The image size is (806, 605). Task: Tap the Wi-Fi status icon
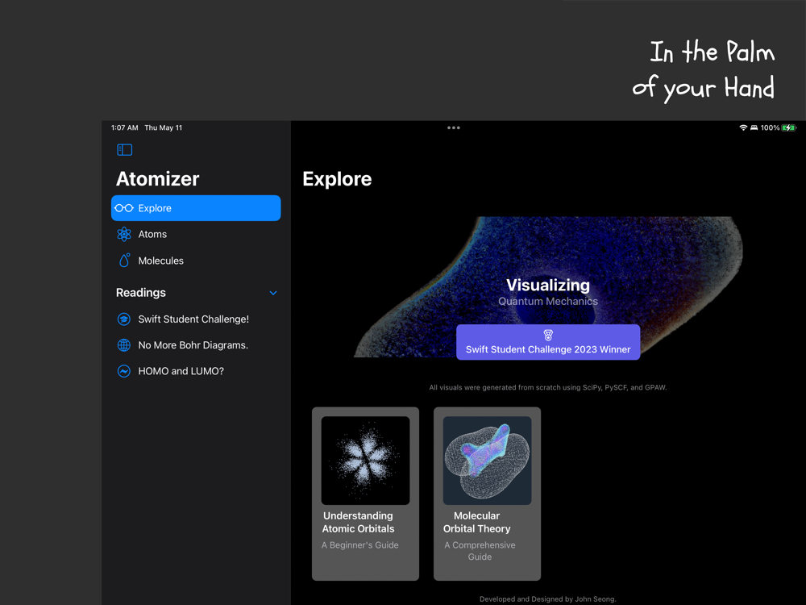743,127
